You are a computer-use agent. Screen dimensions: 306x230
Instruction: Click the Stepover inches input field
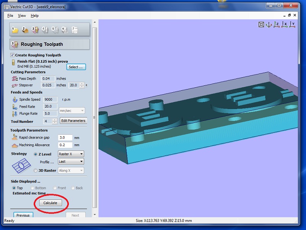(x=48, y=85)
